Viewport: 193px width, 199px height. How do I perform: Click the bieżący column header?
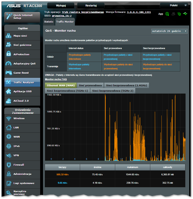point(62,167)
